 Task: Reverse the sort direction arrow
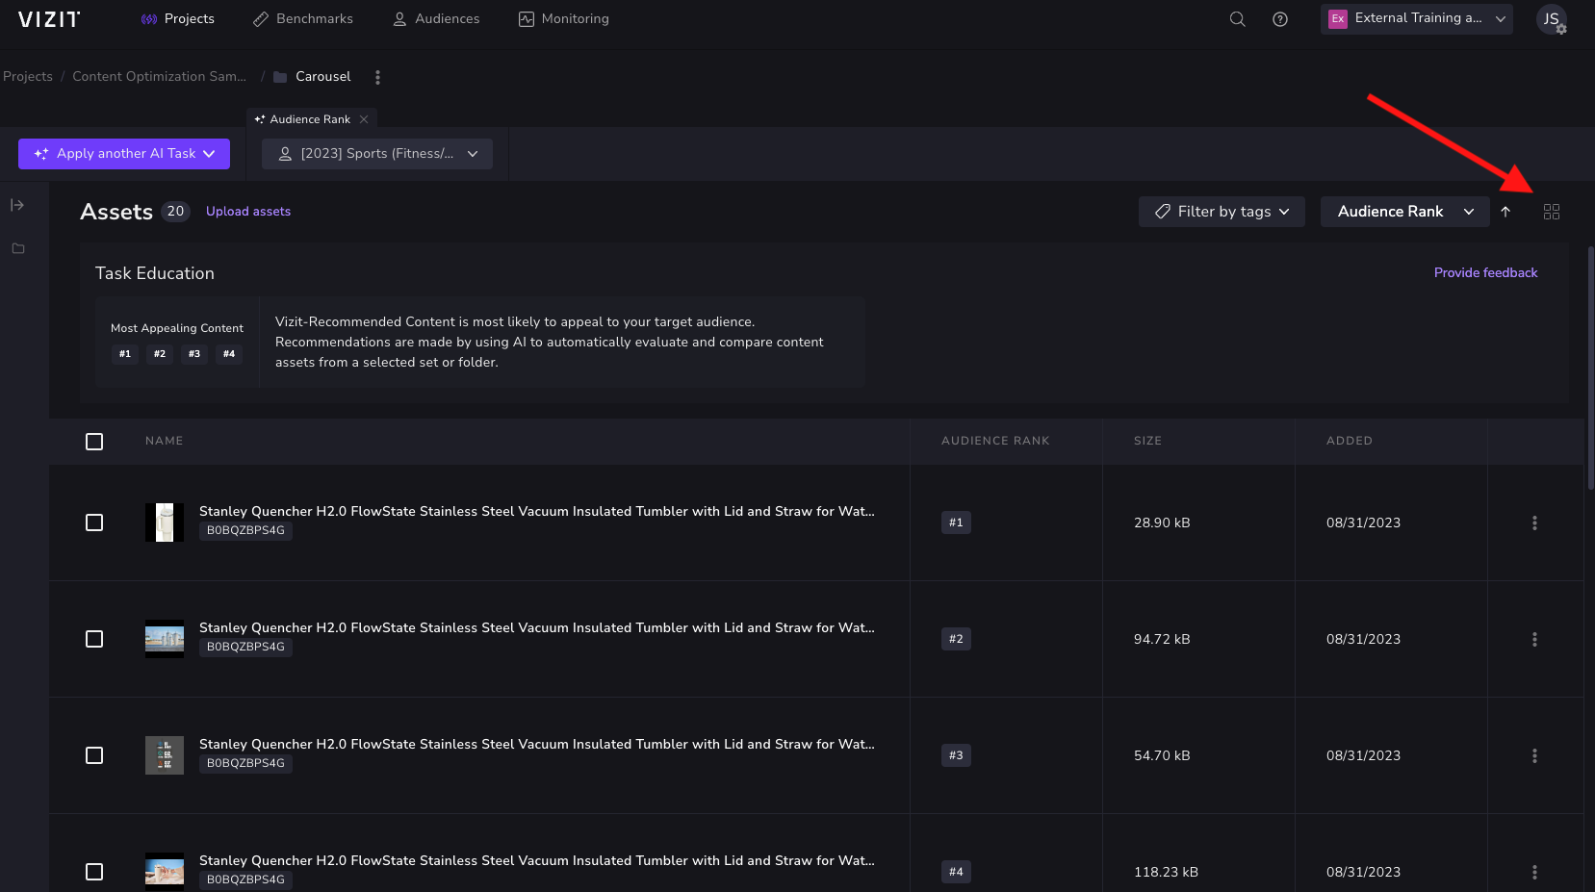tap(1505, 212)
